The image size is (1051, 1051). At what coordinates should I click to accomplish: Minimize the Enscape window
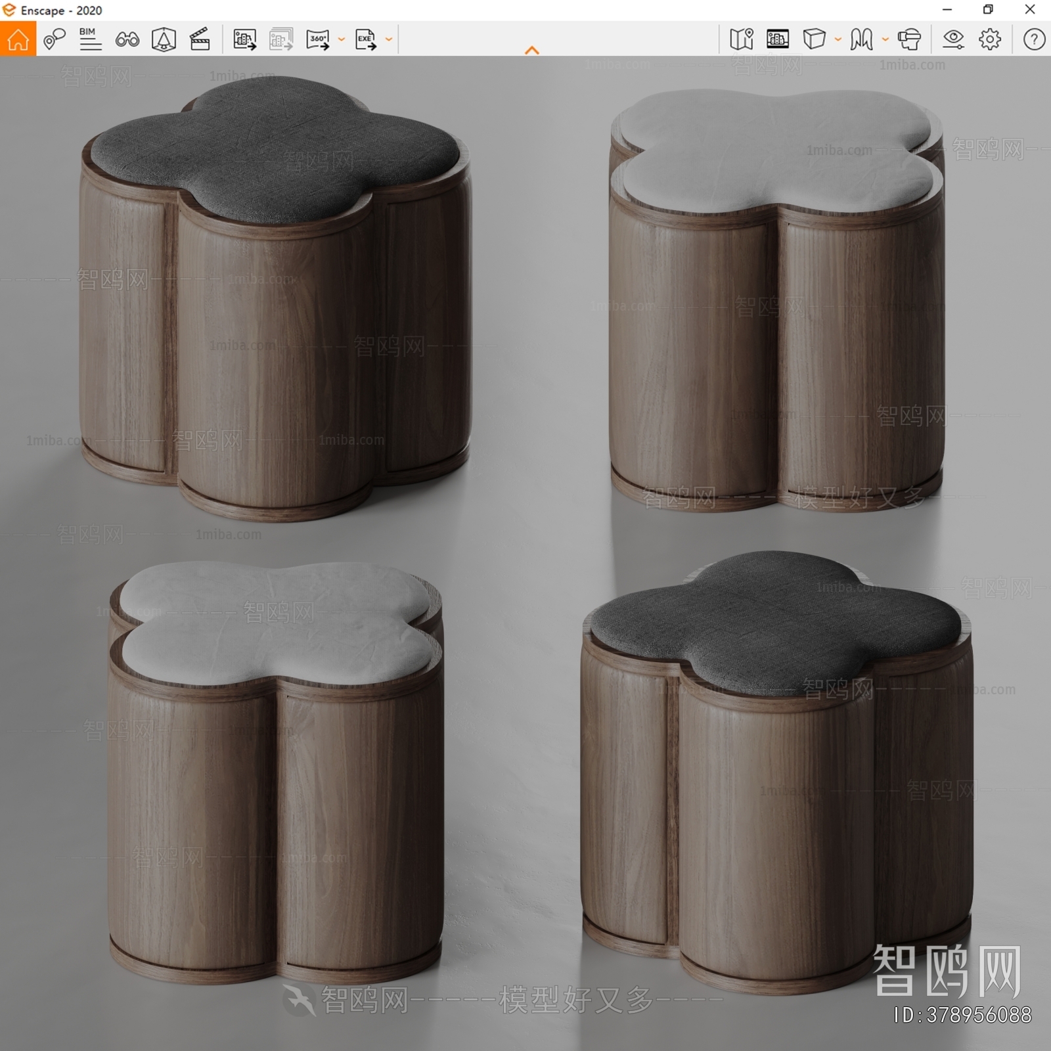pos(947,10)
